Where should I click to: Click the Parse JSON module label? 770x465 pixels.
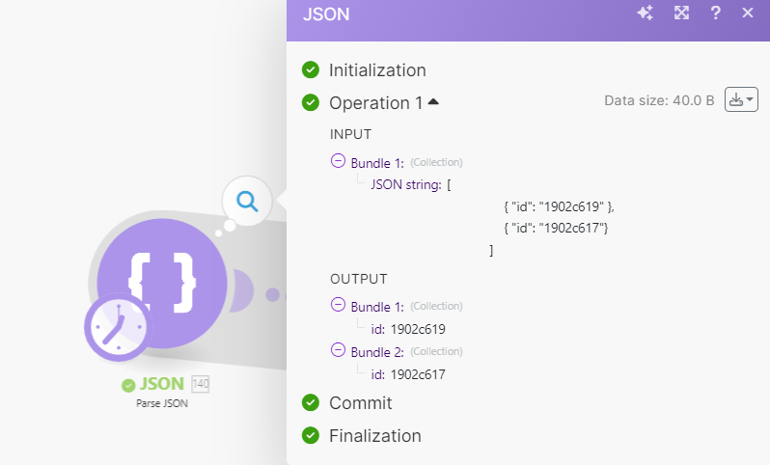pyautogui.click(x=162, y=404)
